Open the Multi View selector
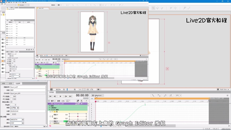Viewport: 231px width, 130px height. [223, 89]
